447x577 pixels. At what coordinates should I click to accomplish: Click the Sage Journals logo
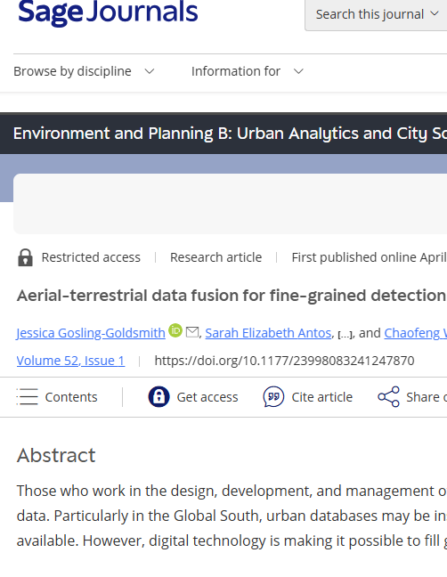click(x=108, y=12)
